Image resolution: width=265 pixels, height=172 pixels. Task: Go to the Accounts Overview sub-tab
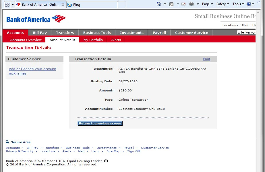[x=26, y=40]
